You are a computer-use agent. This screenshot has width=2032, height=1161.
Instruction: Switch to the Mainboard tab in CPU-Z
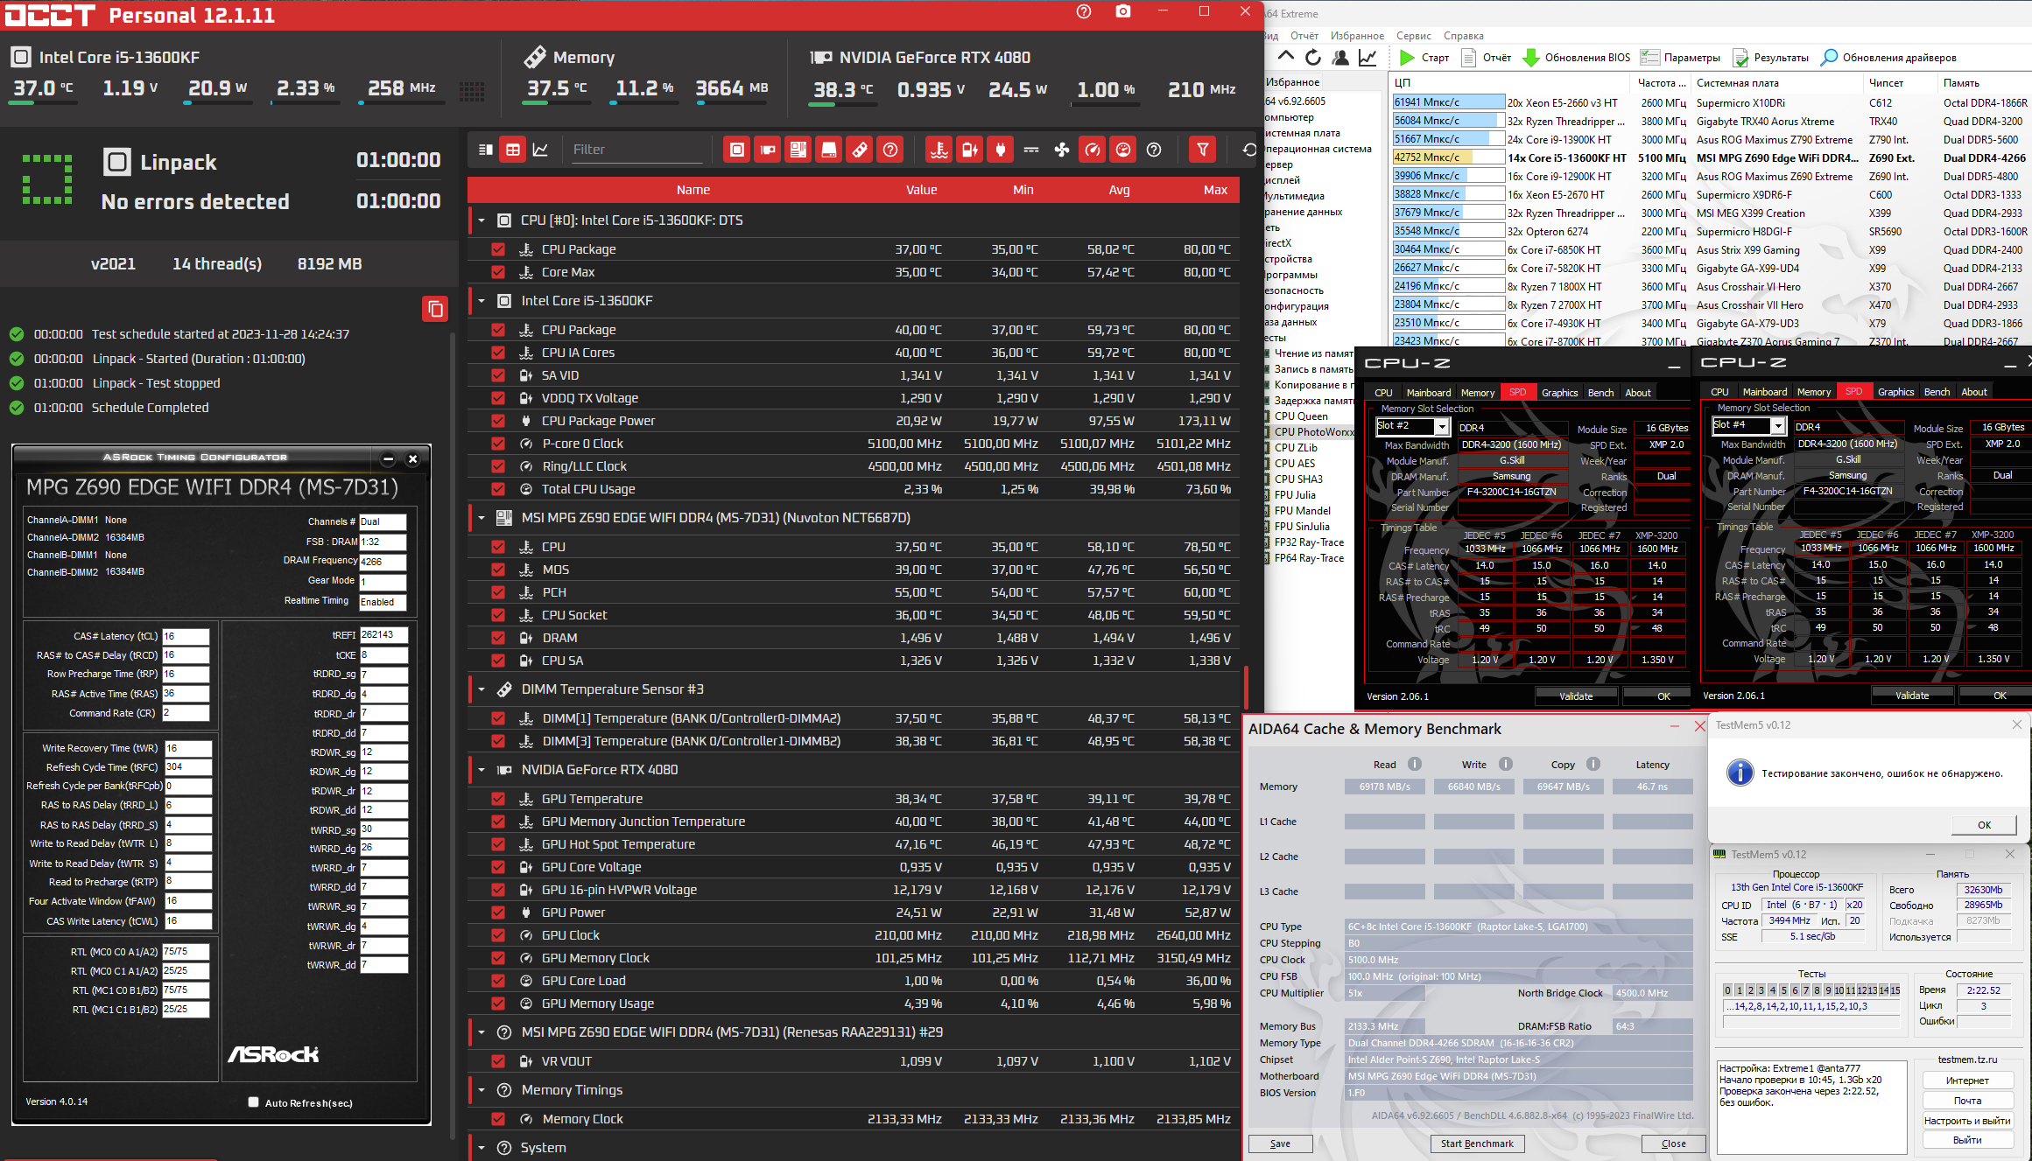[1428, 393]
